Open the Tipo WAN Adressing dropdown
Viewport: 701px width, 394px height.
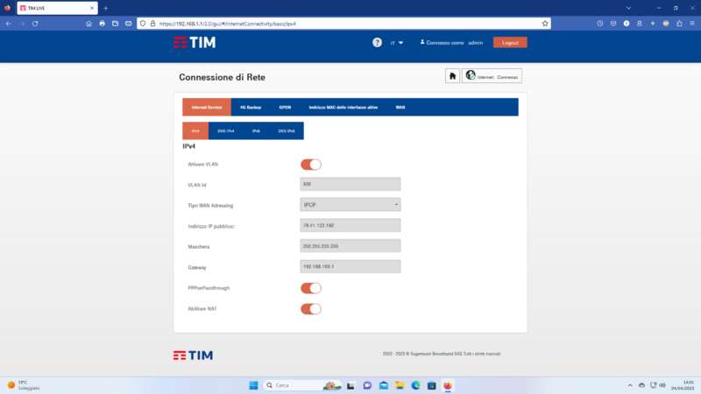[350, 205]
